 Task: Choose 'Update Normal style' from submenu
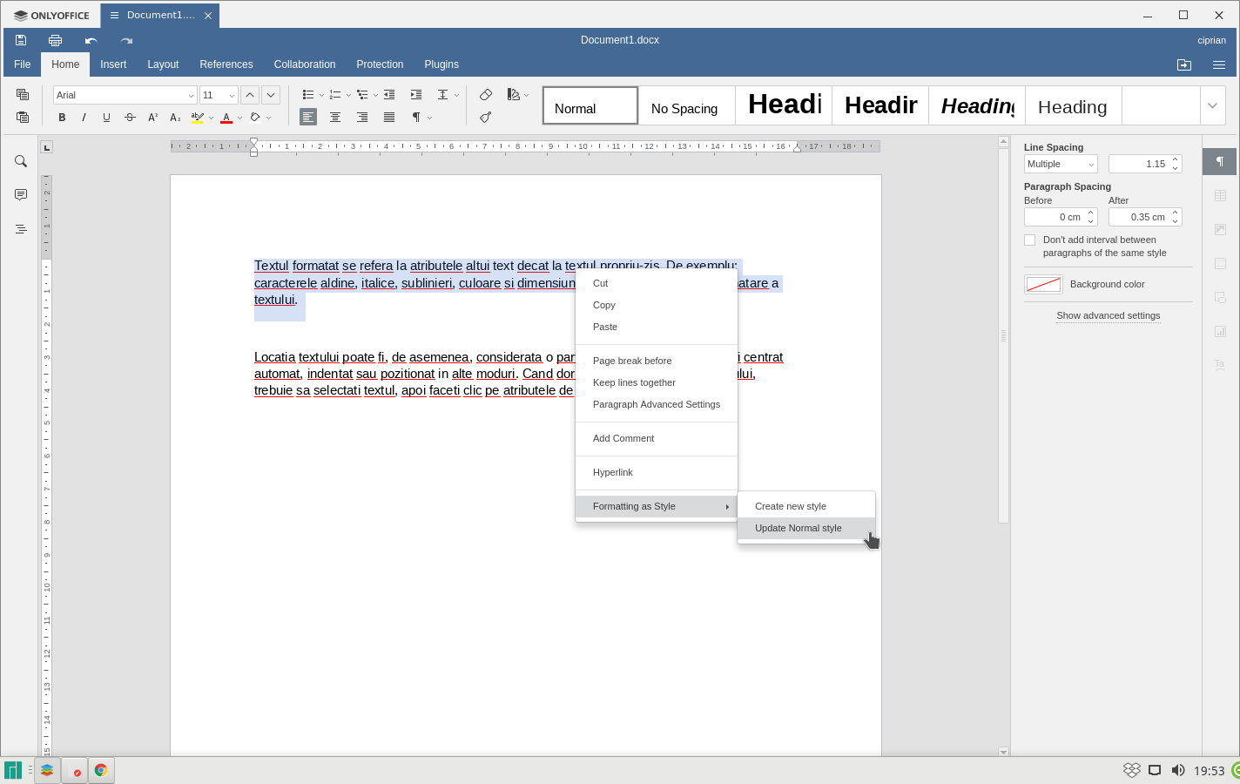coord(799,528)
